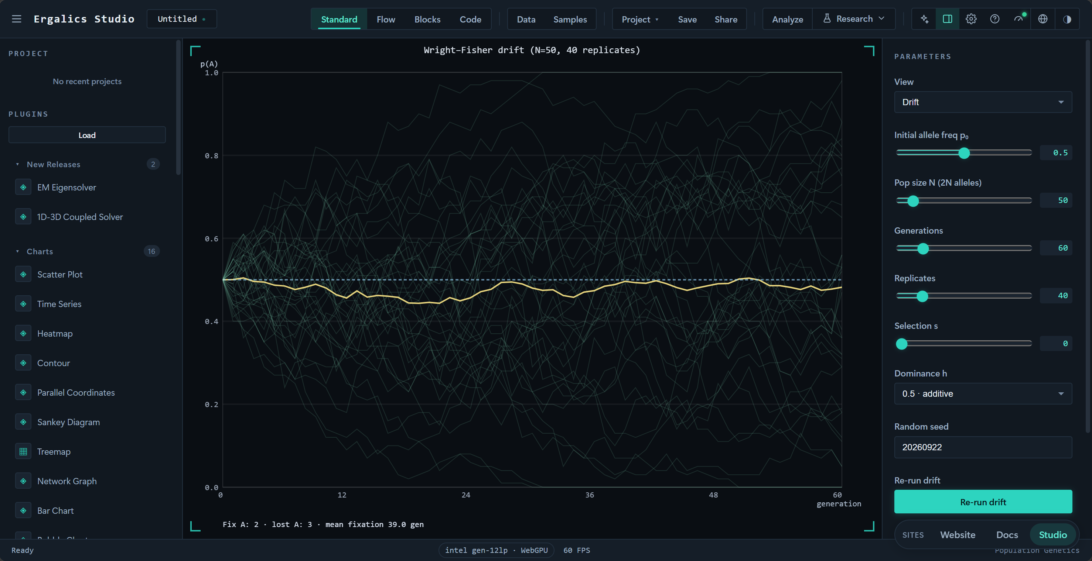The height and width of the screenshot is (561, 1092).
Task: Open the globe language icon
Action: (x=1043, y=19)
